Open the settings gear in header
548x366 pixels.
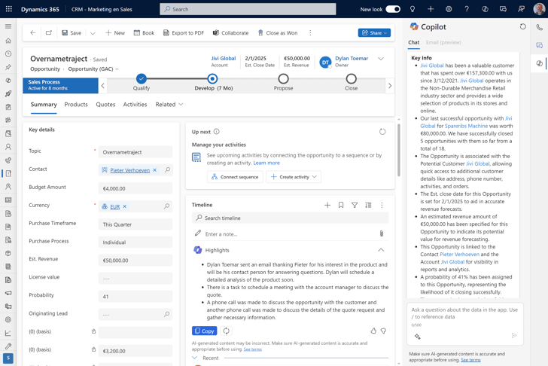pos(449,9)
